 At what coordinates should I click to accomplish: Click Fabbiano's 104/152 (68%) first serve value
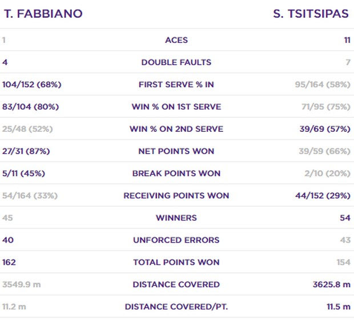coord(32,84)
